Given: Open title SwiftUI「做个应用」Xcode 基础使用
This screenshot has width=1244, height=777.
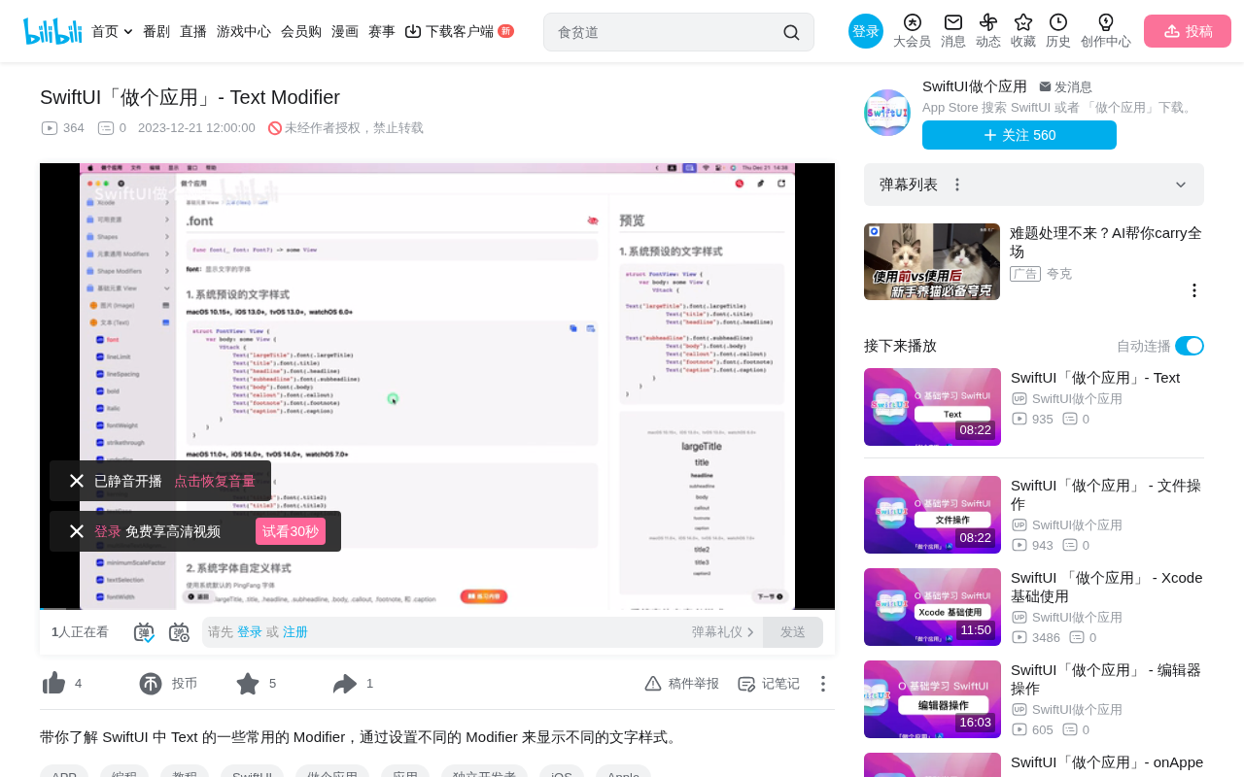Looking at the screenshot, I should [1107, 587].
